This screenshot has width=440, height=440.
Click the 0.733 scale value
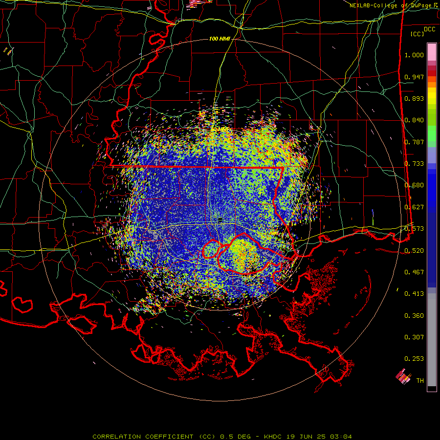[414, 164]
